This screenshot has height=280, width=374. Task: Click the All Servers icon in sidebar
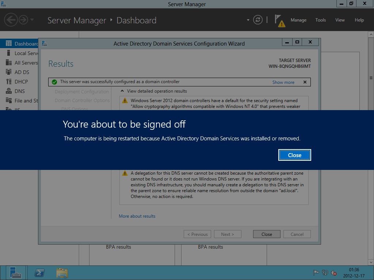click(9, 62)
